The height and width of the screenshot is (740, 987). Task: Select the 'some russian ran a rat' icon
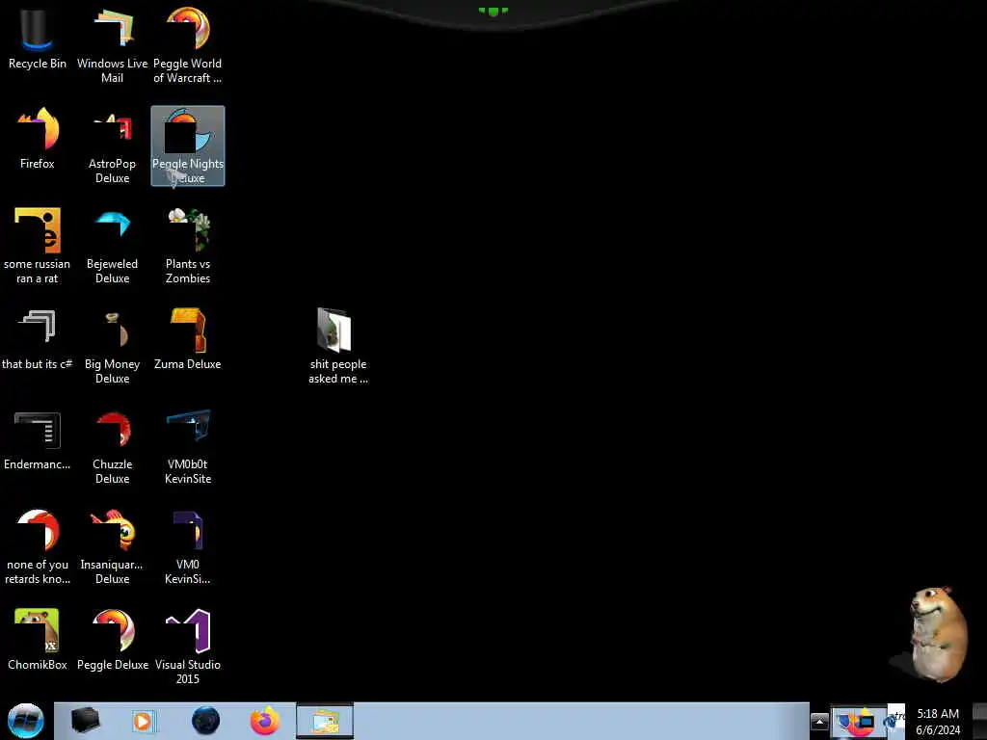click(x=38, y=246)
